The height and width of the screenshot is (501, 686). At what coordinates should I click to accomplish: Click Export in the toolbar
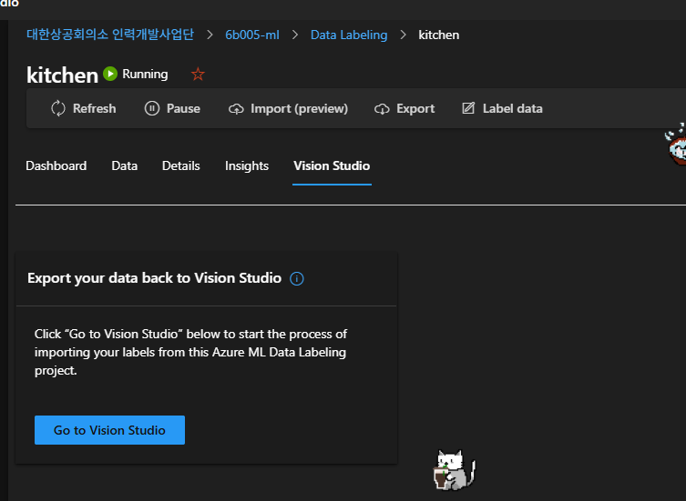[404, 108]
